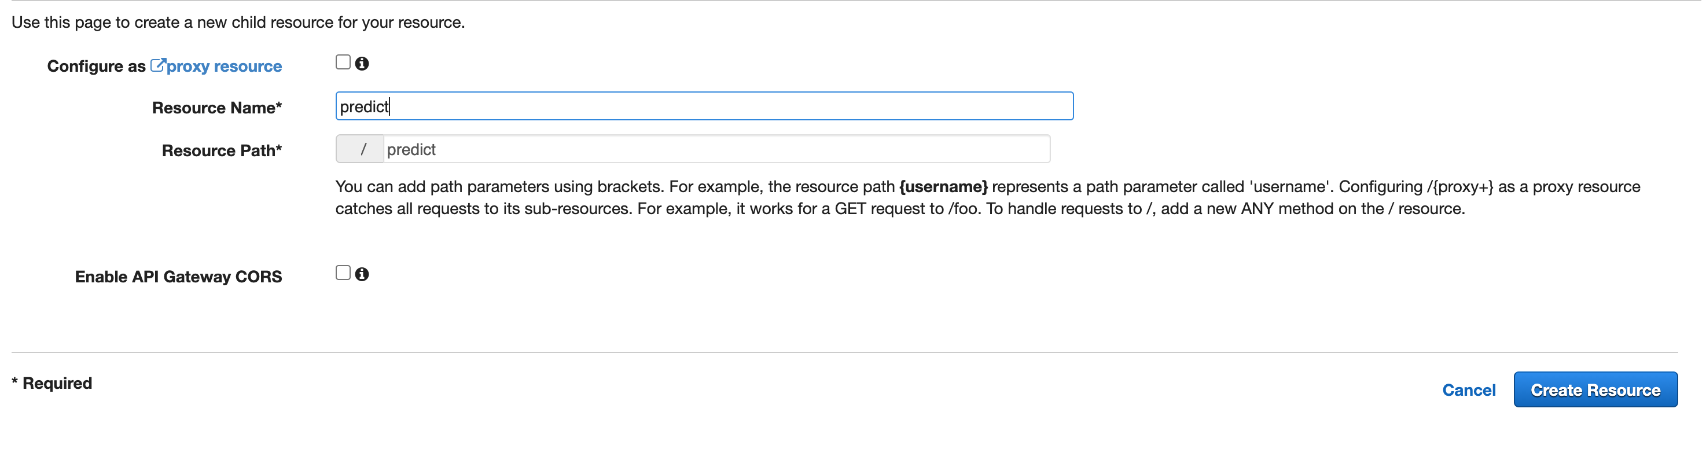Image resolution: width=1706 pixels, height=449 pixels.
Task: Open the proxy resource documentation link
Action: [x=224, y=66]
